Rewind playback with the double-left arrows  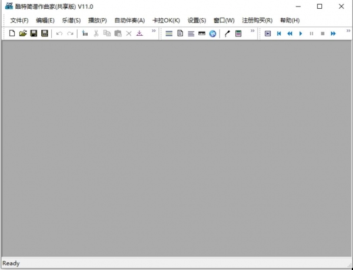pyautogui.click(x=289, y=33)
